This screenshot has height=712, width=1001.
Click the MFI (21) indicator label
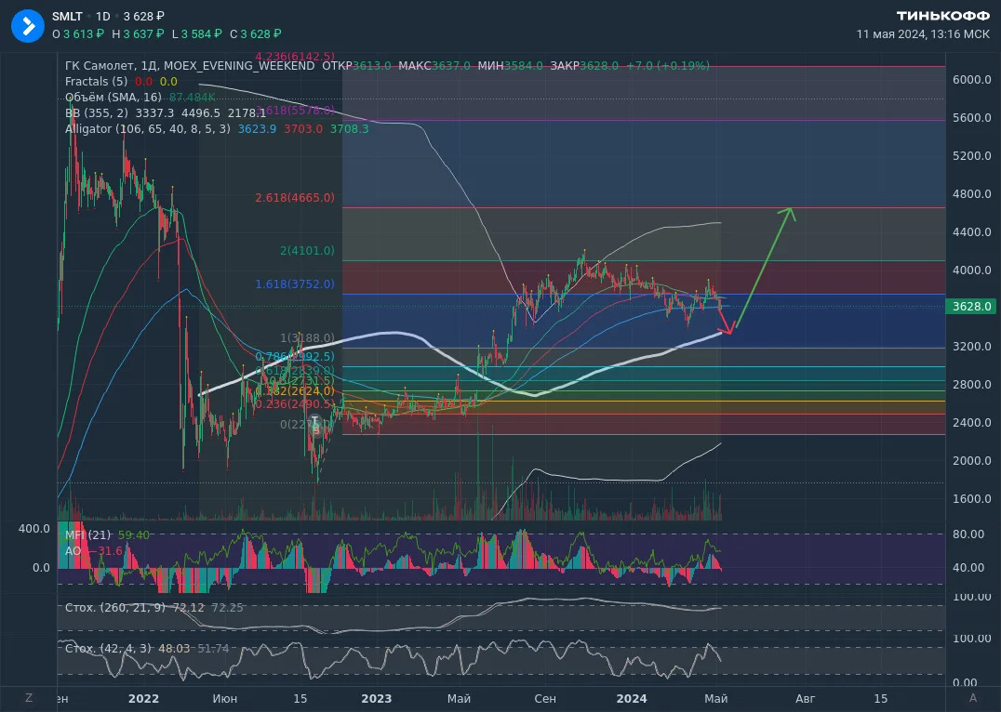click(88, 535)
